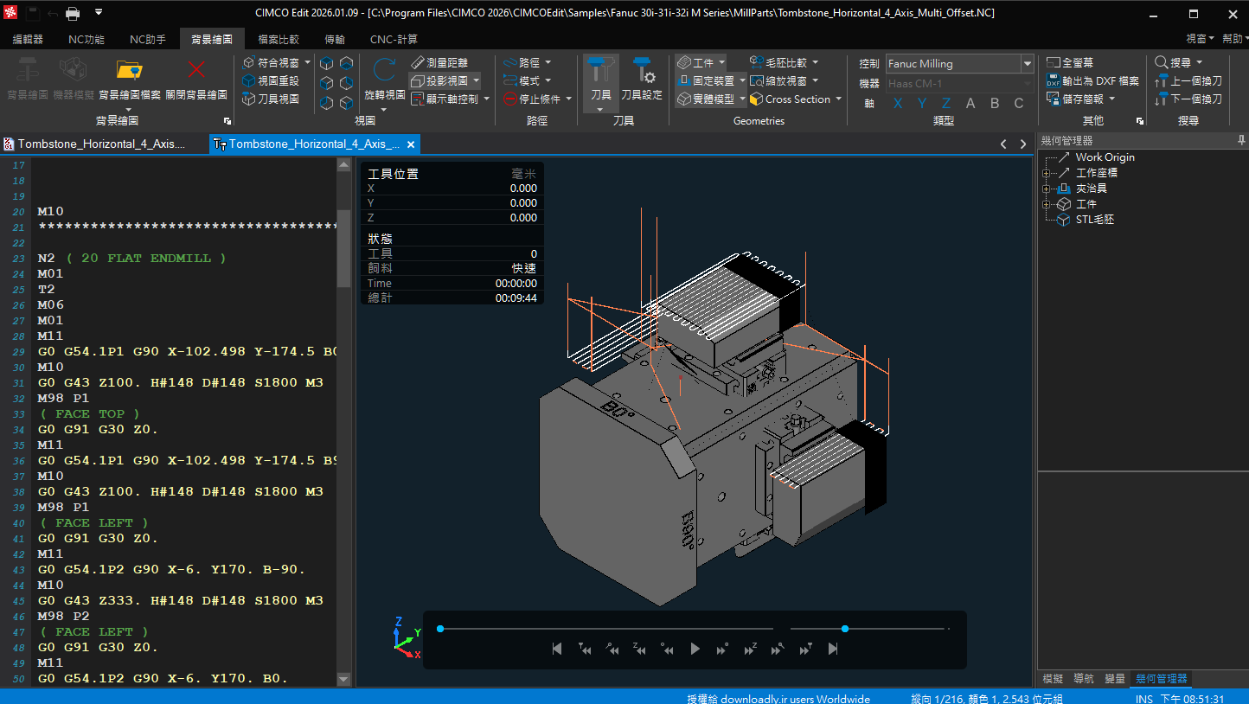Click the red X 關閉背景繪圖 icon
Viewport: 1249px width, 704px height.
tap(197, 71)
